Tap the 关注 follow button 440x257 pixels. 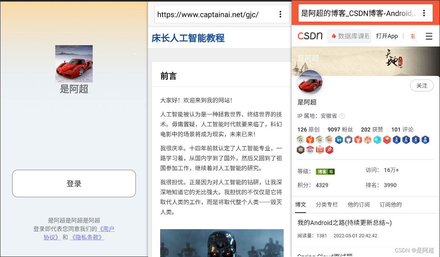[x=422, y=86]
